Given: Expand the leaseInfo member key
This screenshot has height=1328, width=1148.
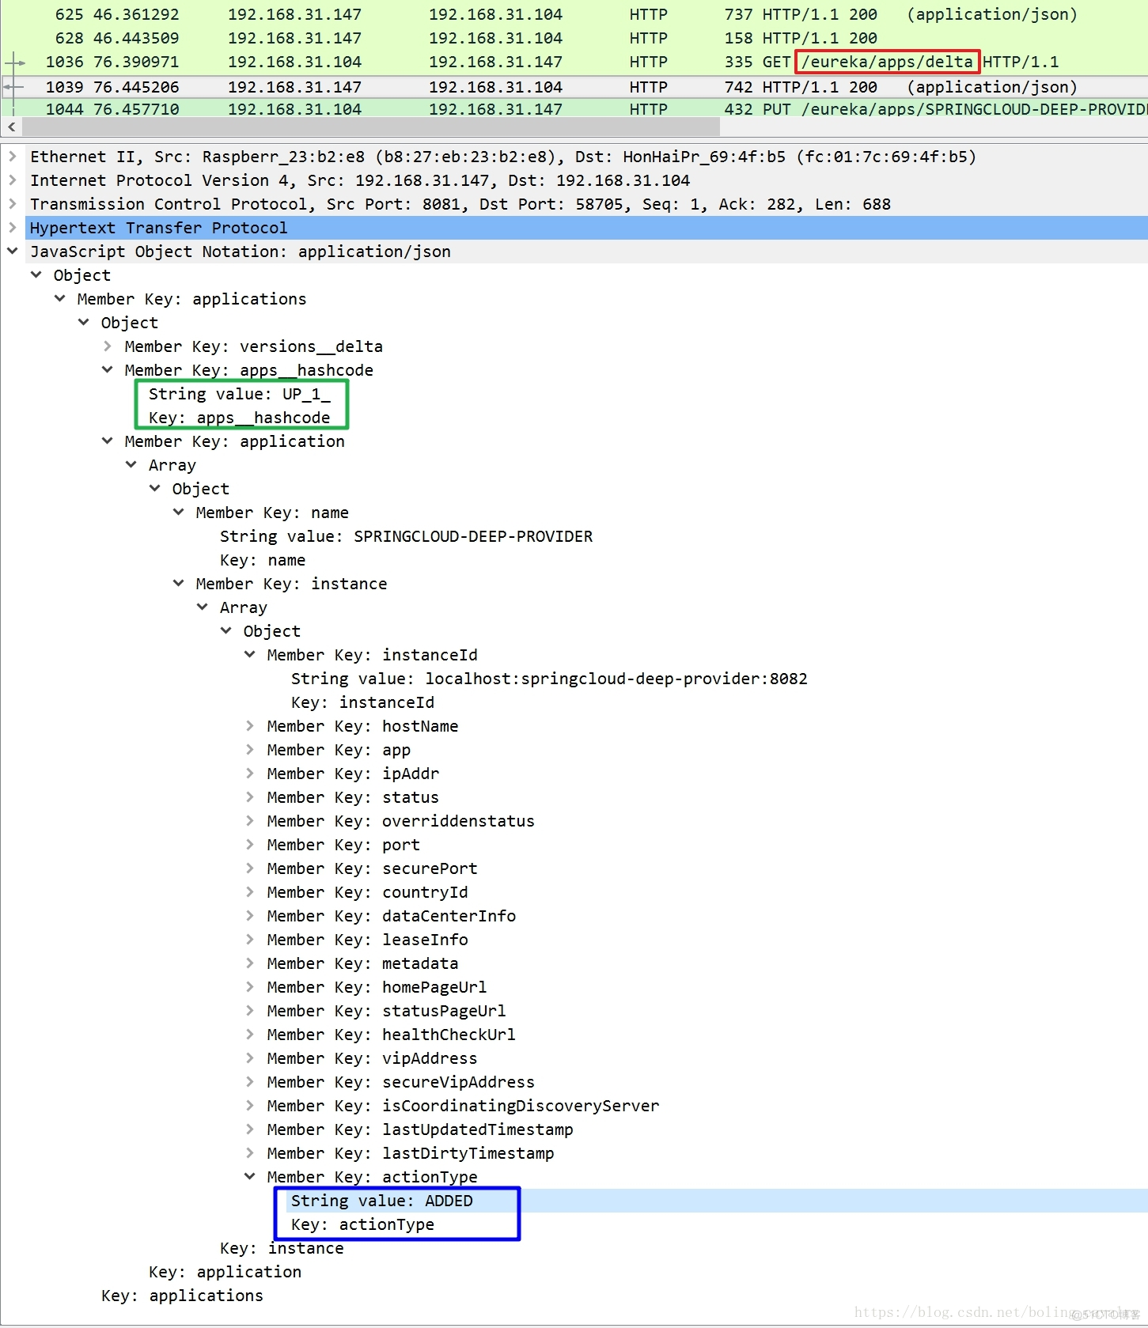Looking at the screenshot, I should pos(250,940).
